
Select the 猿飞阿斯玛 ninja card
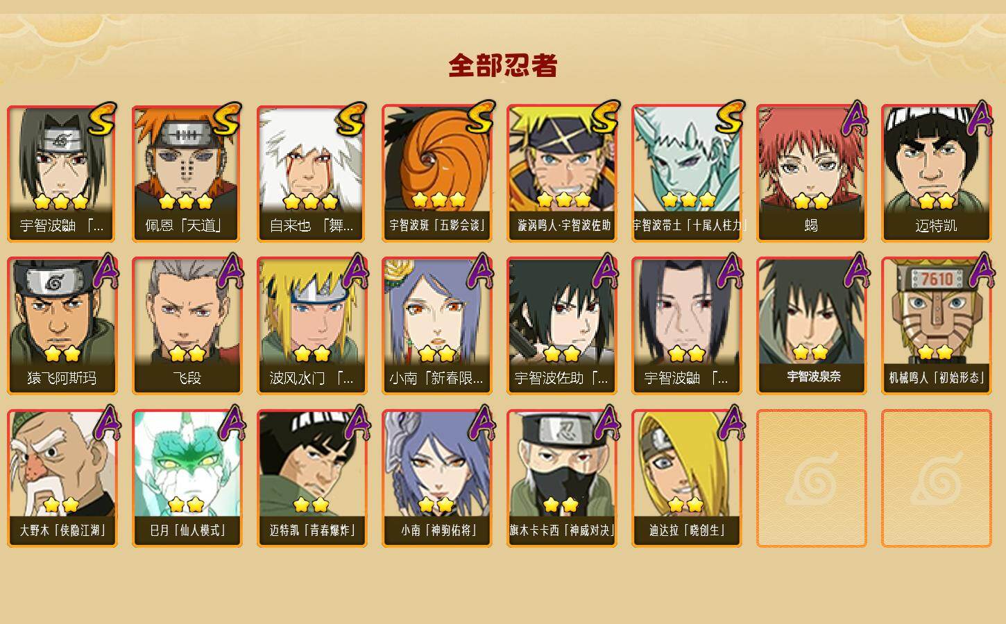coord(62,326)
